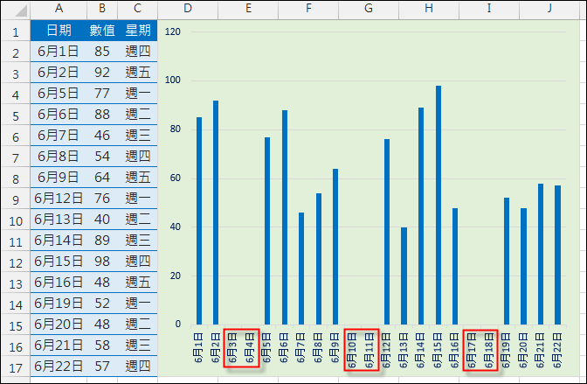
Task: Select column F header
Action: click(308, 9)
